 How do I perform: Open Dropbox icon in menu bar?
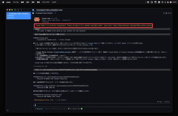(x=148, y=2)
